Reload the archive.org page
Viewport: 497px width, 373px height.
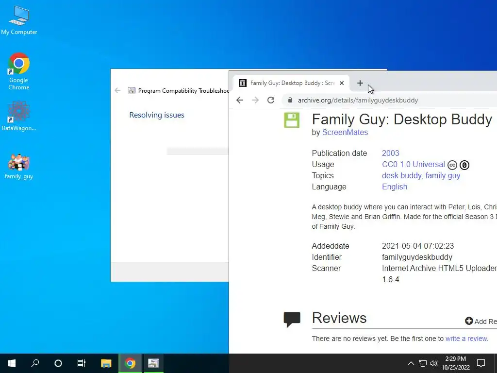coord(271,100)
